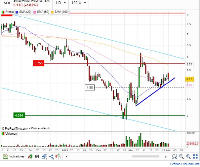Click the drawing tools candlestick-wrench icon
The image size is (200, 167).
30,156
